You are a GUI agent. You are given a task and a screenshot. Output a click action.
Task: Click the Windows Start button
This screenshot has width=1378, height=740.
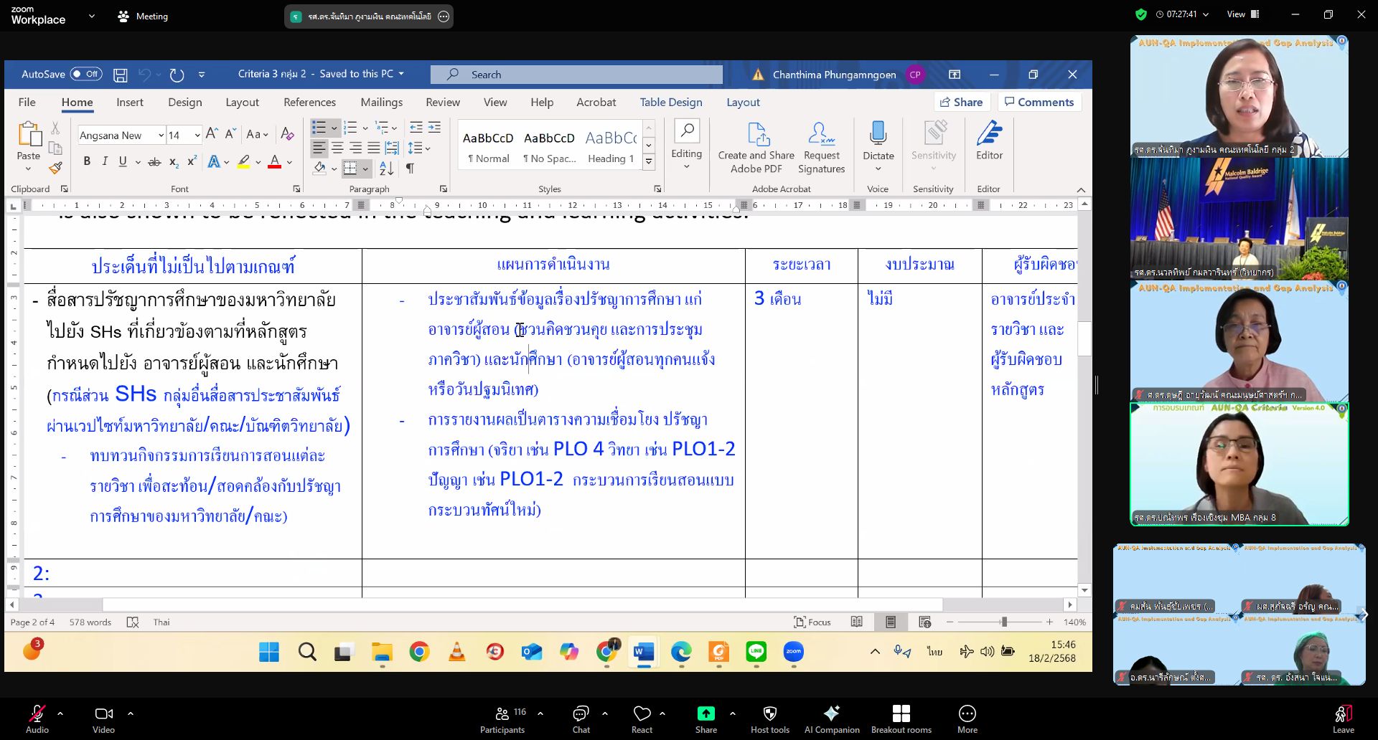point(269,652)
